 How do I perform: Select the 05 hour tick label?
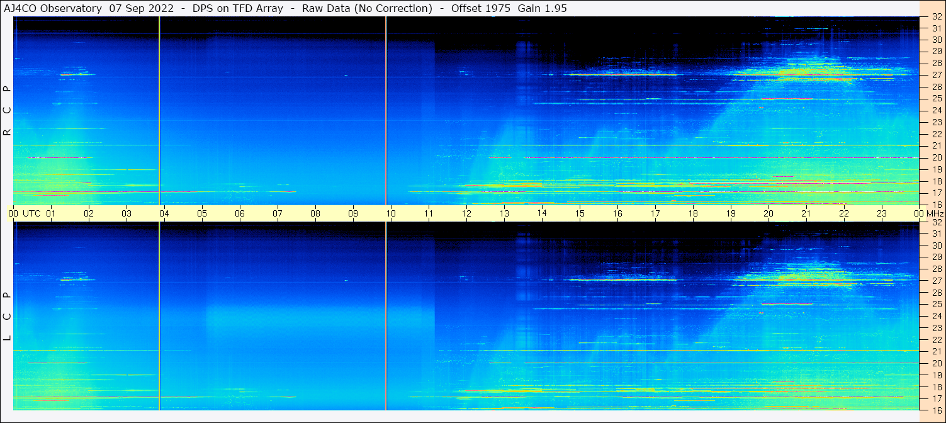[202, 213]
